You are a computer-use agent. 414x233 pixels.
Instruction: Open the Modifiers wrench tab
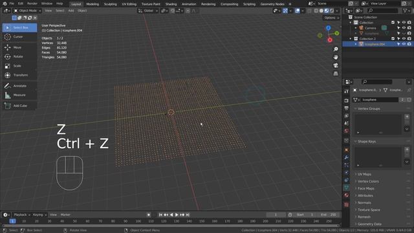point(347,157)
